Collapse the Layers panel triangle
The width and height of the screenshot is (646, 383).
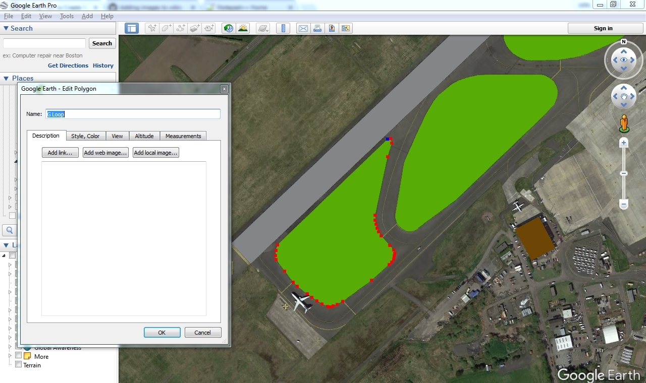[x=7, y=245]
